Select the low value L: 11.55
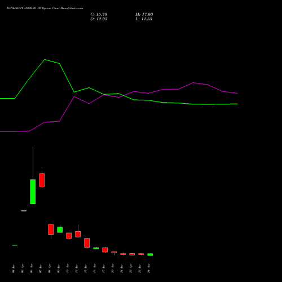This screenshot has width=282, height=282. coord(144,19)
